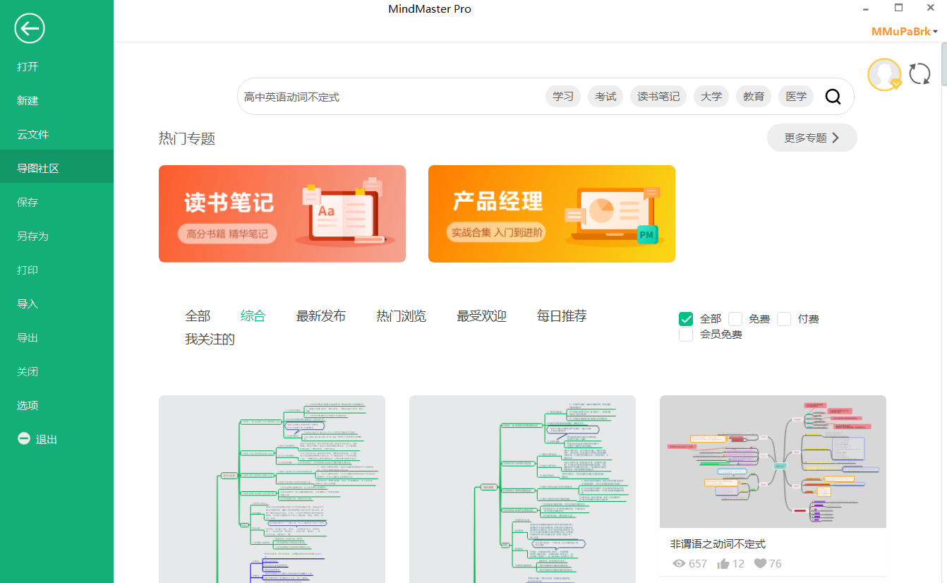Screen dimensions: 947x583
Task: Click the 学习 search tag
Action: click(x=563, y=97)
